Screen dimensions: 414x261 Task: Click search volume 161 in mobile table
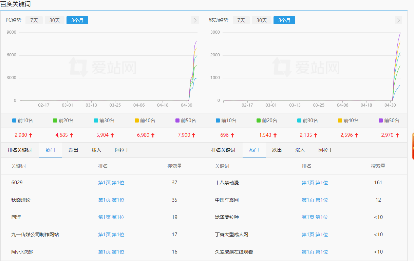click(378, 183)
